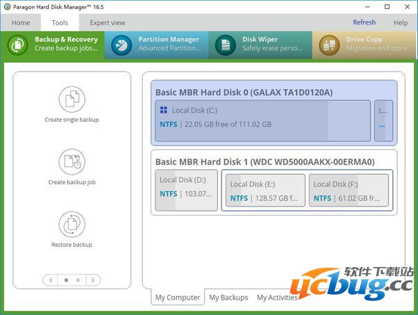Open the Expert view tab

[x=107, y=23]
